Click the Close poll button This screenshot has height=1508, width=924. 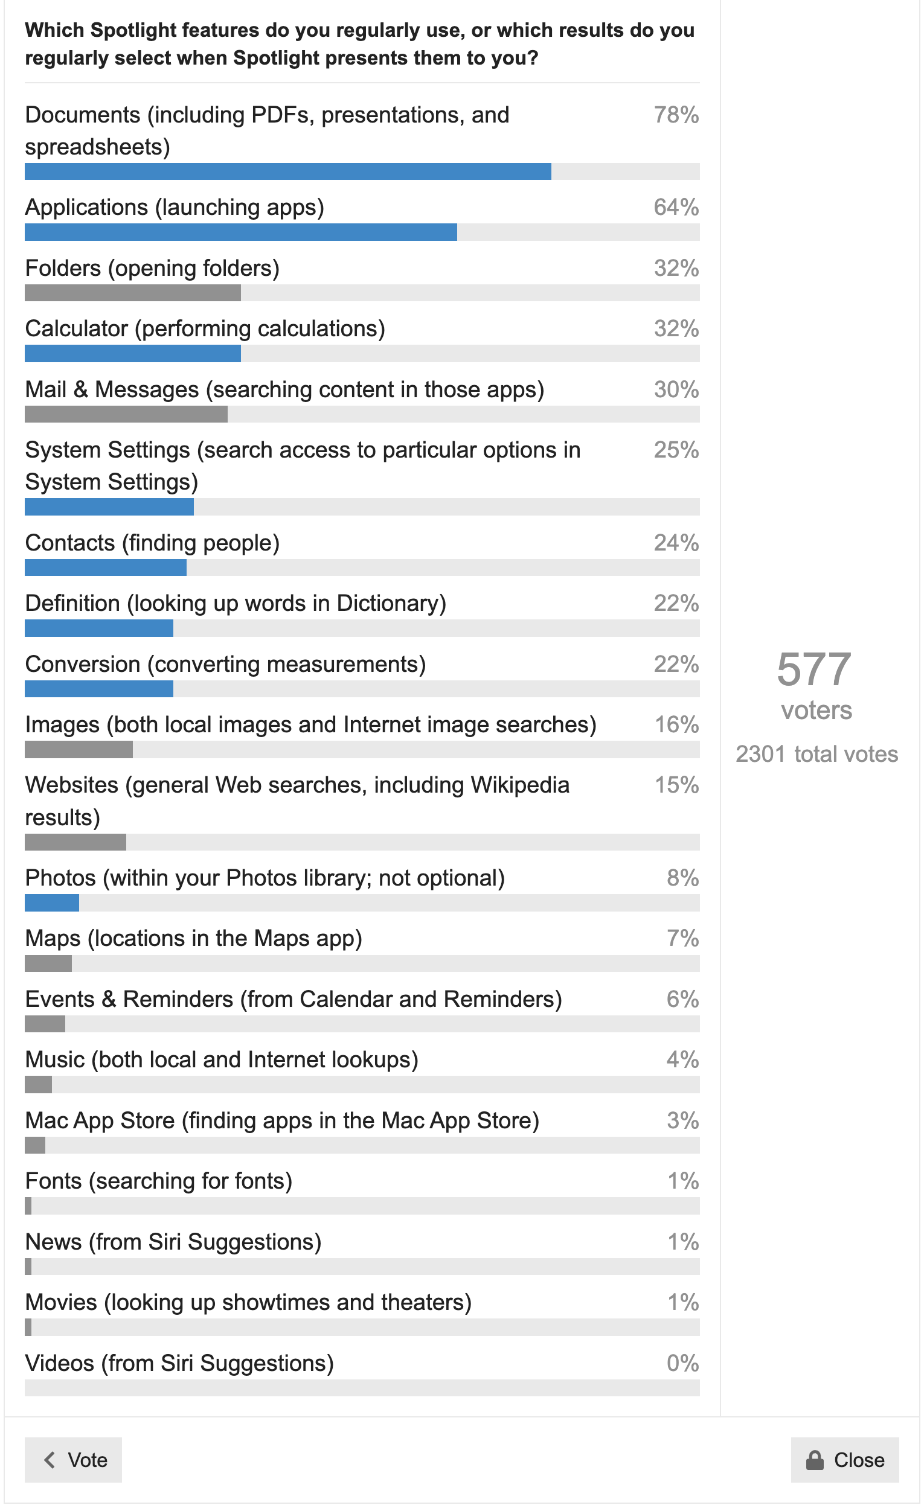[844, 1460]
